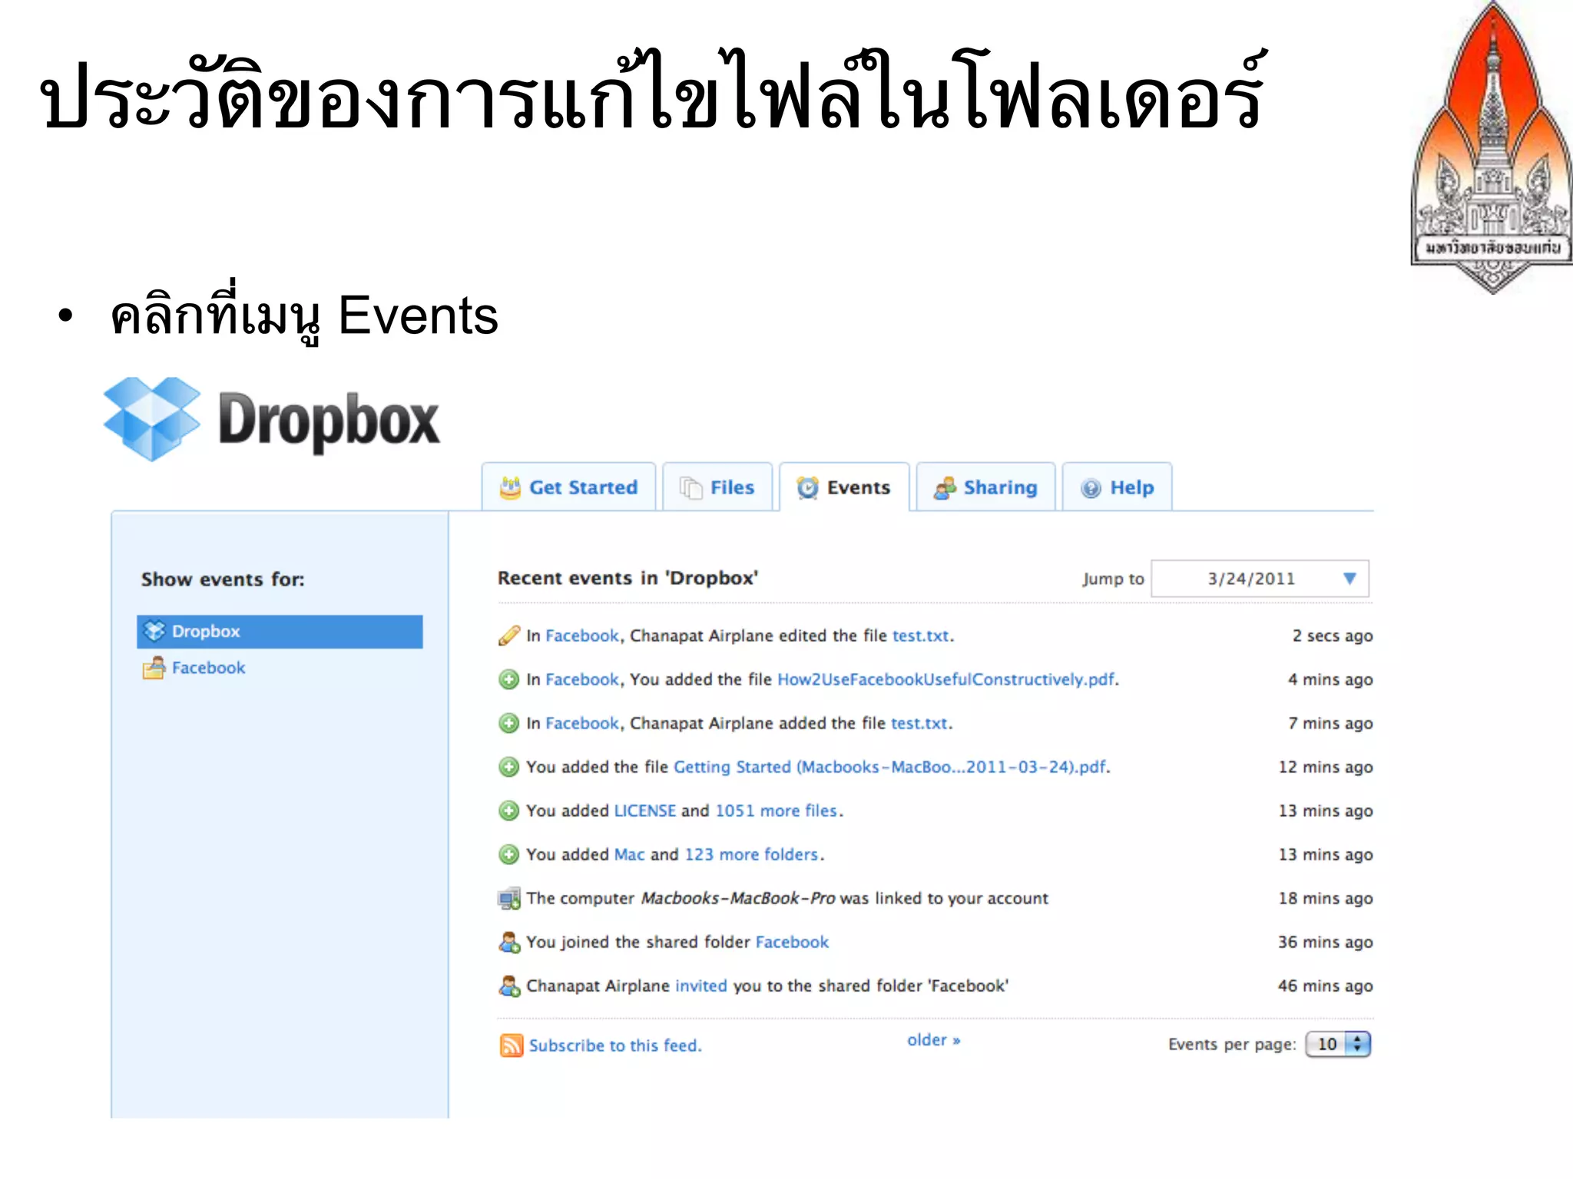Open the Jump to date dropdown arrow

(1349, 578)
